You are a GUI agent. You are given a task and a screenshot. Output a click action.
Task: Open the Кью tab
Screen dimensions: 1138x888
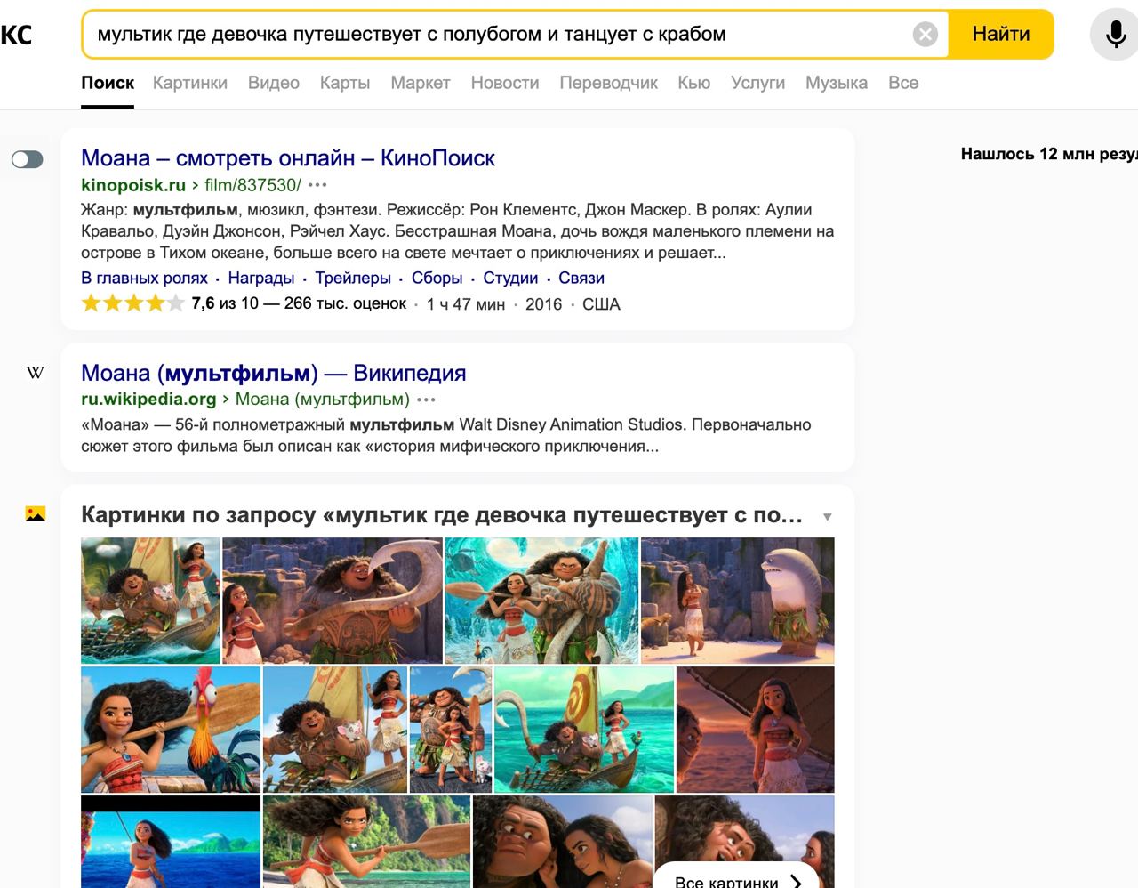(x=694, y=83)
